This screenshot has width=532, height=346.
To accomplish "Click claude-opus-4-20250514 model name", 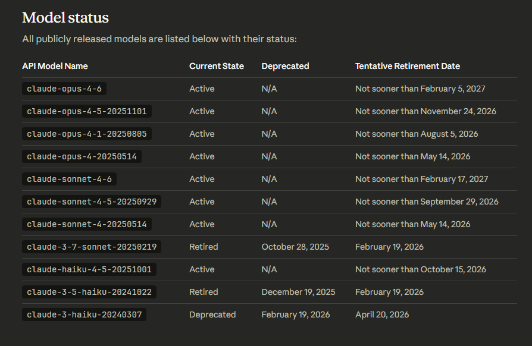I will pos(82,156).
